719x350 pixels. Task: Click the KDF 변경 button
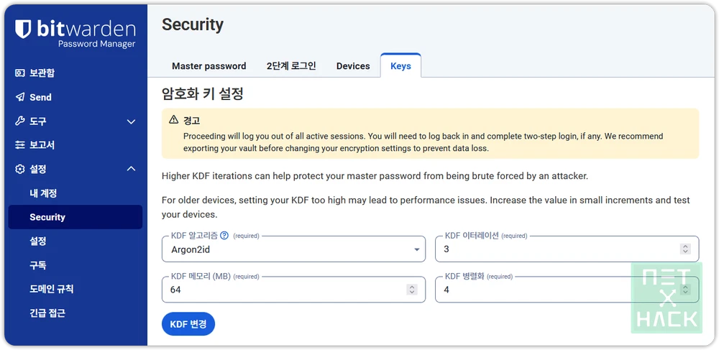pos(188,324)
